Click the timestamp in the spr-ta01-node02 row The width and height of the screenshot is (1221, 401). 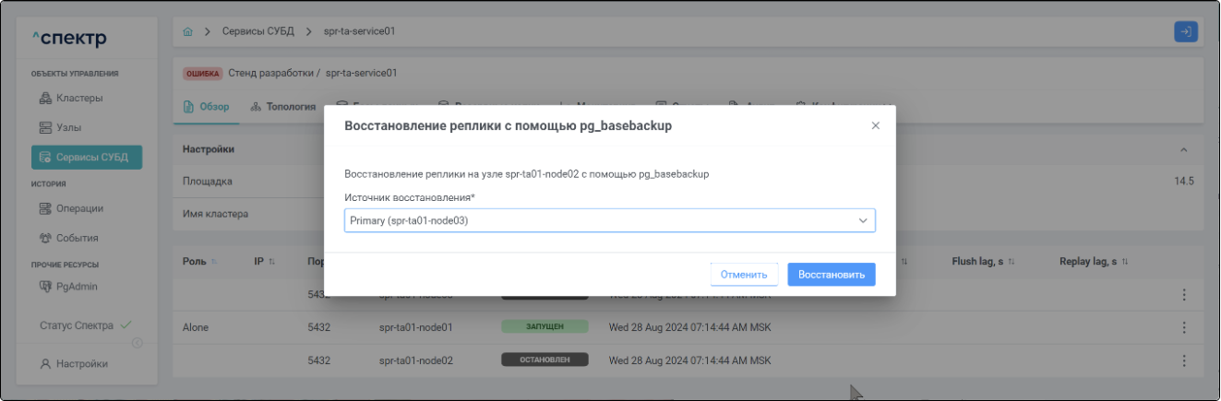pos(689,360)
